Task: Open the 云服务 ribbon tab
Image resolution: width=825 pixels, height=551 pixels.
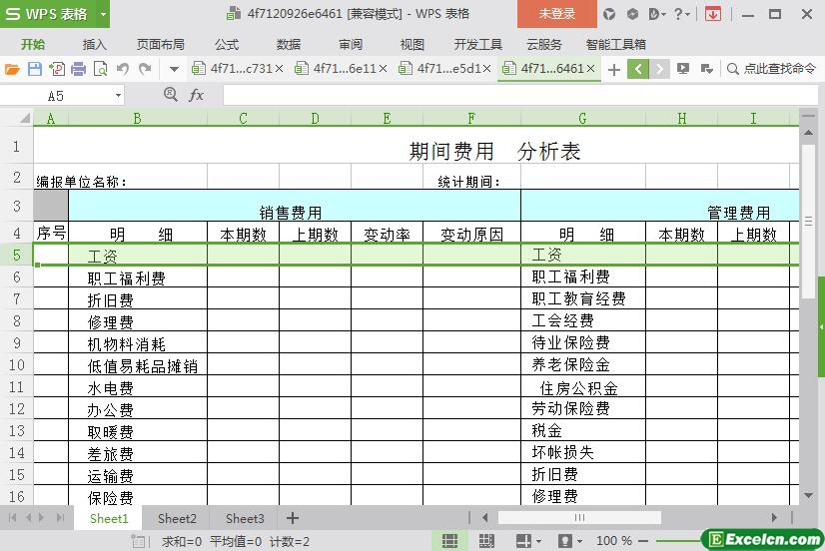Action: coord(544,45)
